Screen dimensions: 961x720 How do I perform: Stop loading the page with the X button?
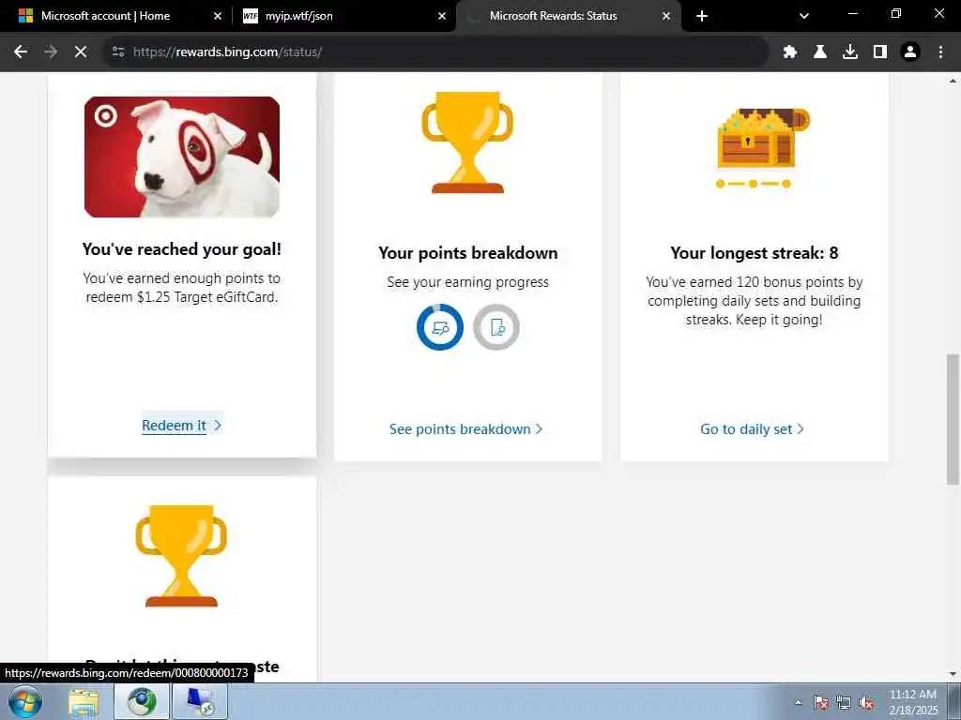81,52
